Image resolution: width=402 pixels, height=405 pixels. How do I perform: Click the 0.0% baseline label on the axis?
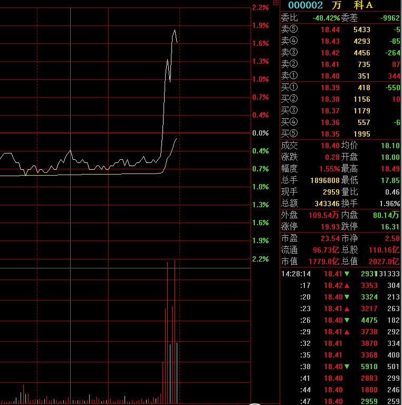(261, 133)
